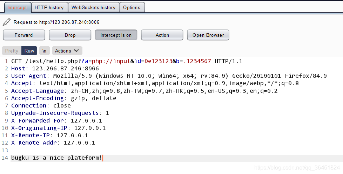
Task: Click the b value .1234567
Action: tap(197, 61)
